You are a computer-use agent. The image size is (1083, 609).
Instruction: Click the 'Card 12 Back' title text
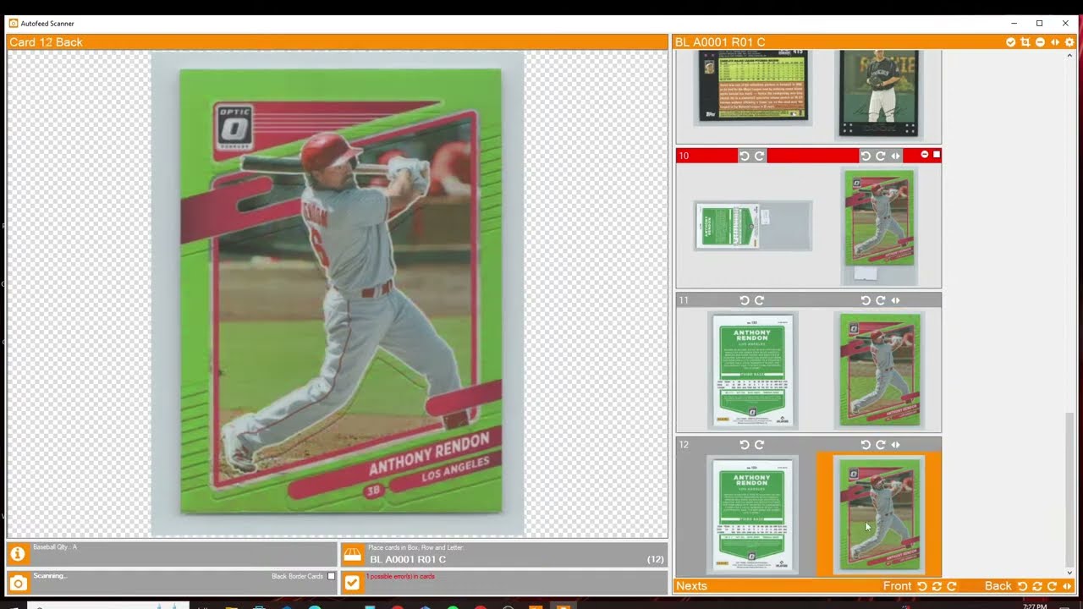(x=46, y=42)
